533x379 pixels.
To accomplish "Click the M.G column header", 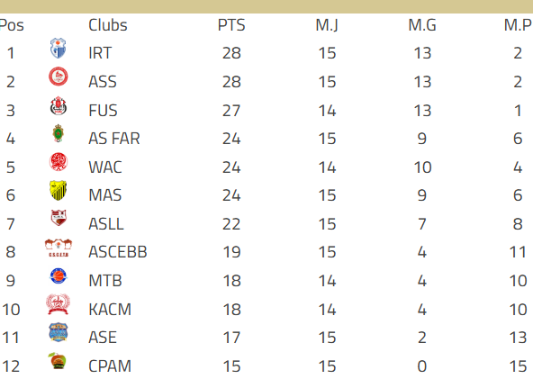I will tap(422, 25).
